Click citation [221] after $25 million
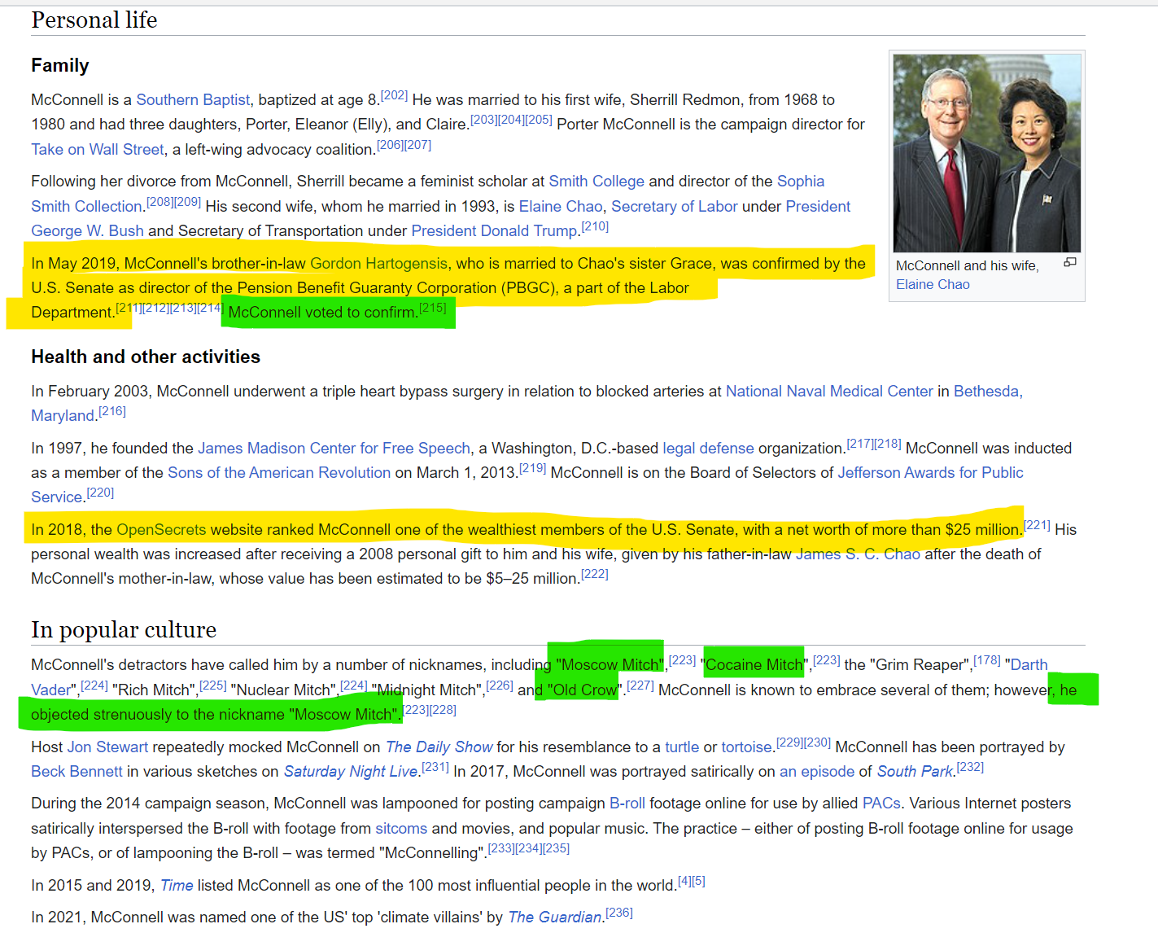Image resolution: width=1158 pixels, height=946 pixels. pyautogui.click(x=1037, y=525)
